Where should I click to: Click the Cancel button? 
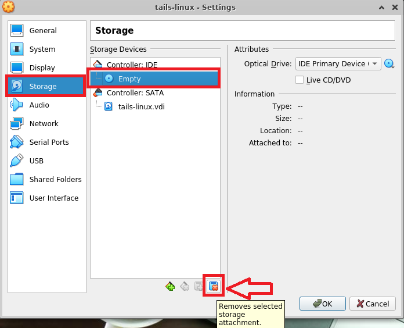(373, 304)
